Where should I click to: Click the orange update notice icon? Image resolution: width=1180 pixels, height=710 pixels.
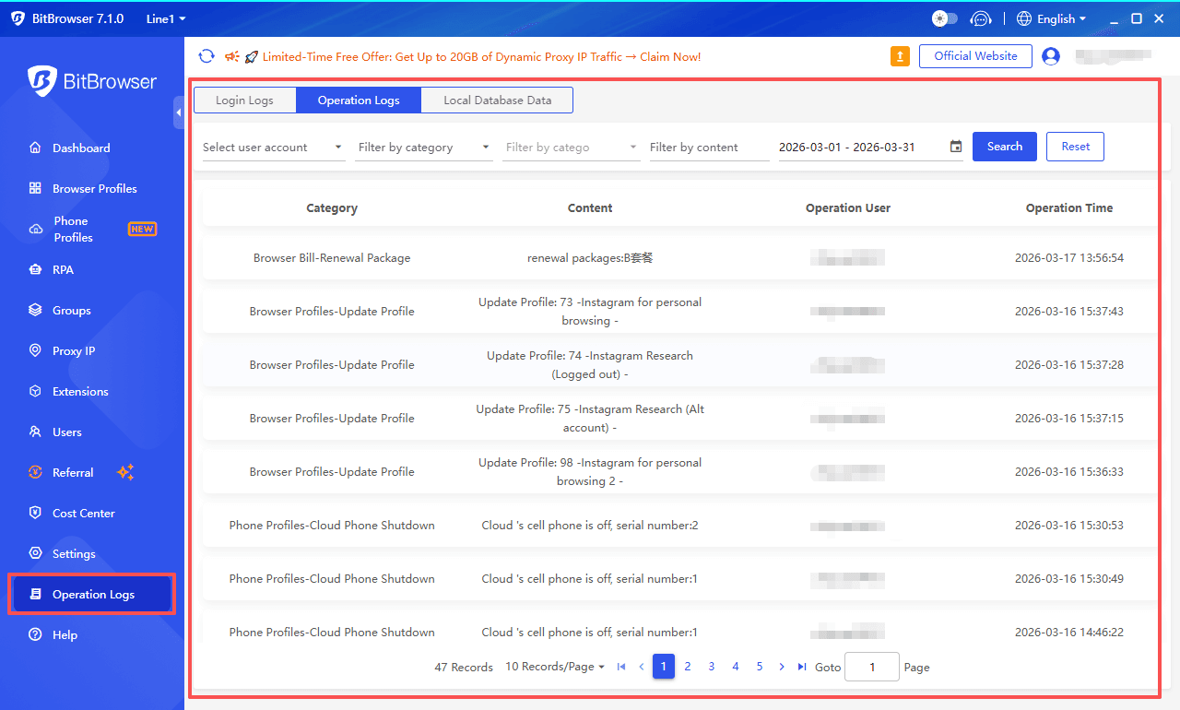[900, 56]
